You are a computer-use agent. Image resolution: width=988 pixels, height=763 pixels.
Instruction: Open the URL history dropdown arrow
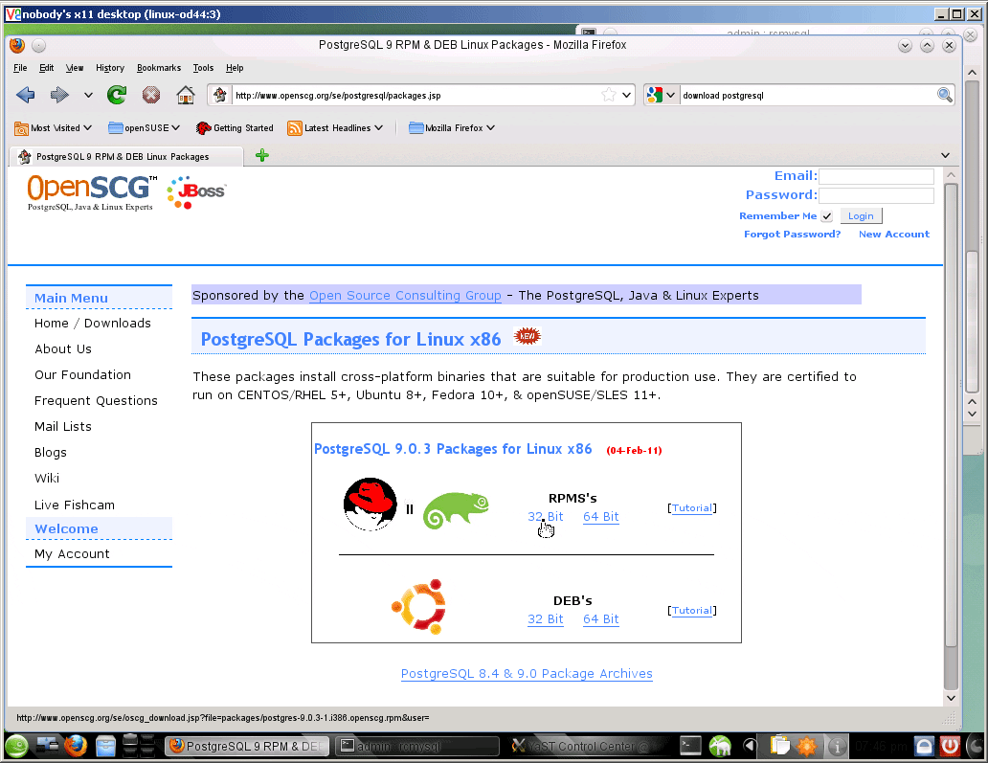pyautogui.click(x=626, y=95)
